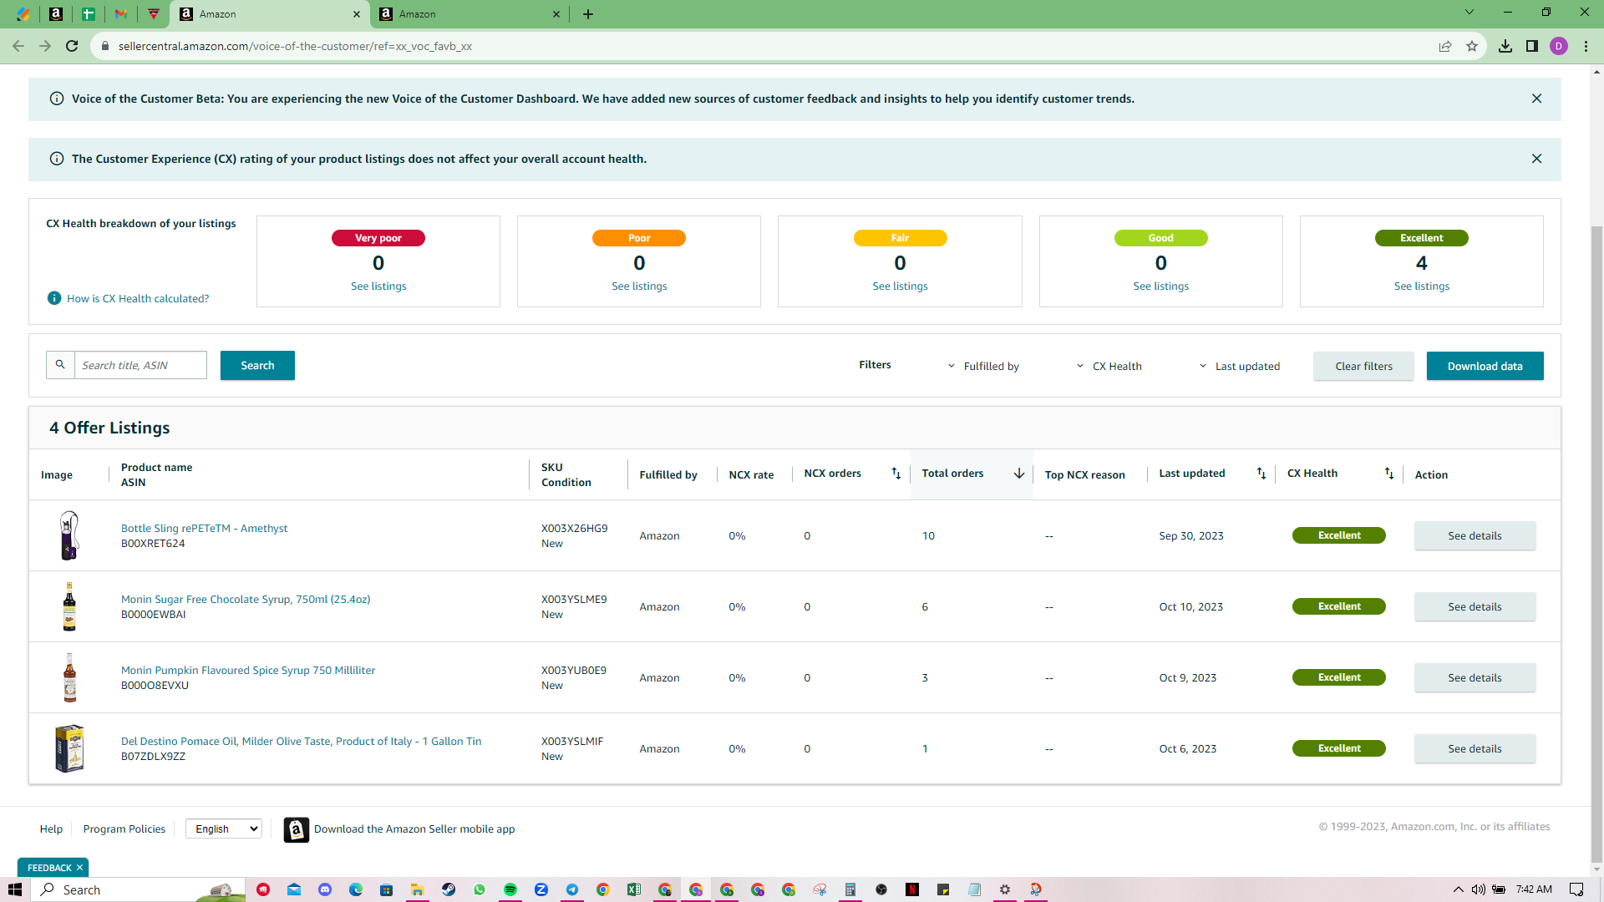Toggle the browser side panel icon
This screenshot has width=1604, height=902.
coord(1532,46)
